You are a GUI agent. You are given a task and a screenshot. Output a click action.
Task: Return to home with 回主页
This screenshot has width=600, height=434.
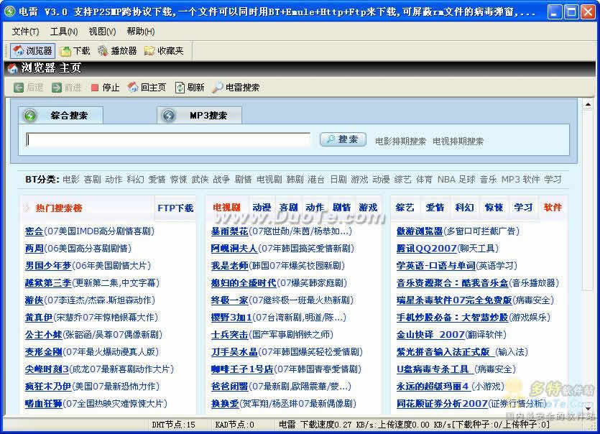[147, 88]
